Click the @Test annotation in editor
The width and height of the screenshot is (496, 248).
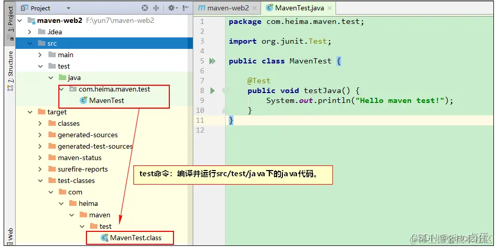point(259,81)
